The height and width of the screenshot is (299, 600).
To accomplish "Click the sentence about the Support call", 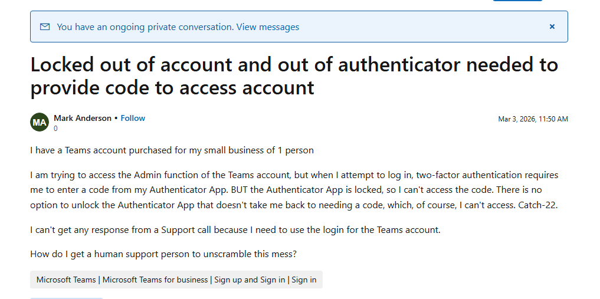I will pos(235,229).
